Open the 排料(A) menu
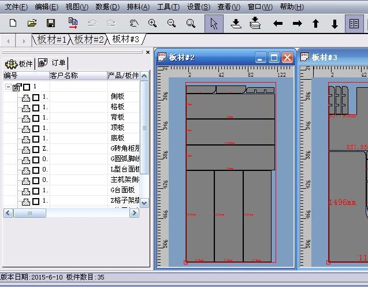Screen dimensions: 368x287 (x=137, y=7)
